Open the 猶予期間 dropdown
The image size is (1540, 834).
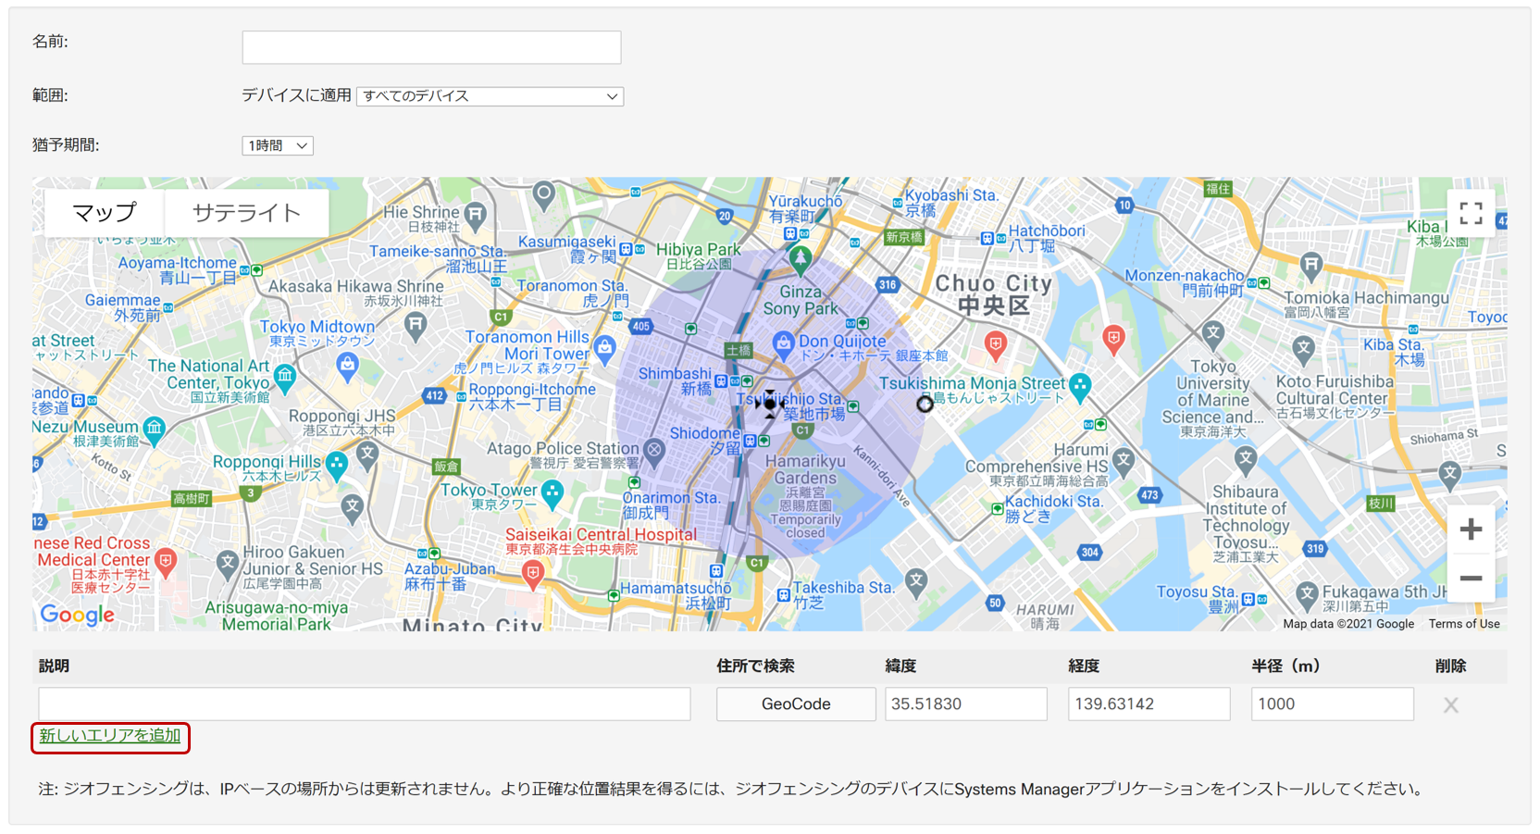[278, 145]
